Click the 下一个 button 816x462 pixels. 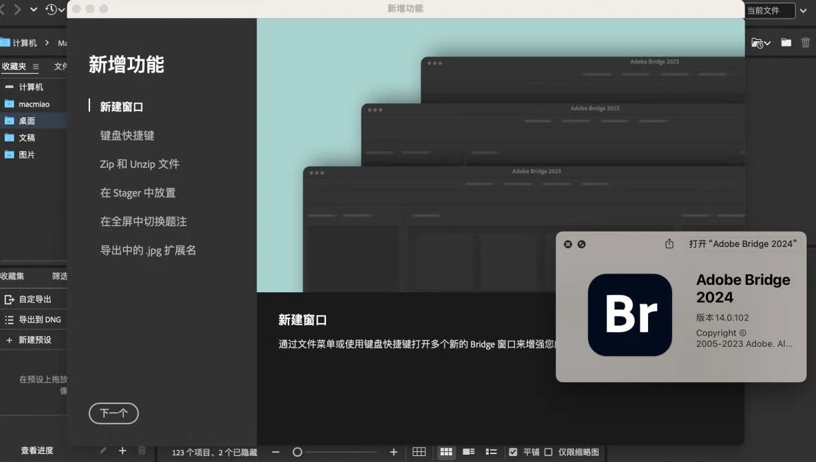[x=113, y=413]
